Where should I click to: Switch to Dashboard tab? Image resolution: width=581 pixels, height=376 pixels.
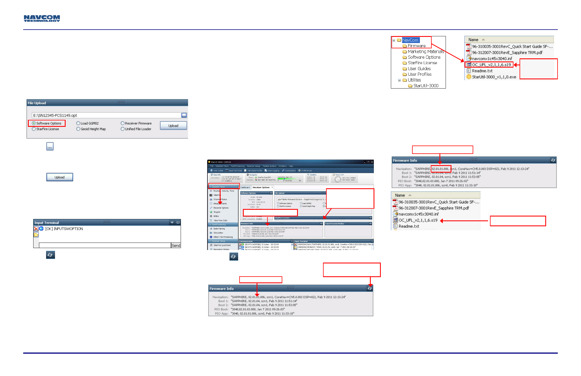point(245,187)
